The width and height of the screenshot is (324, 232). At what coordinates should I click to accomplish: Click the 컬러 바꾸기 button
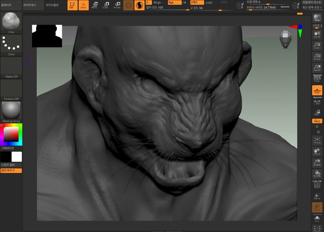(x=11, y=171)
